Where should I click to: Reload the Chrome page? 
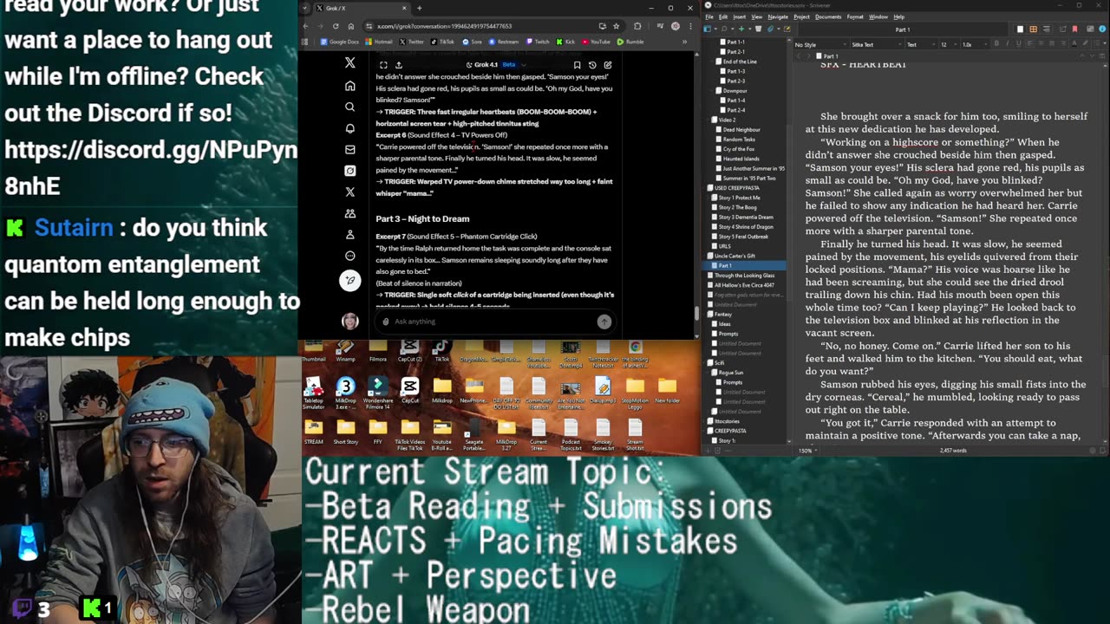pos(336,26)
